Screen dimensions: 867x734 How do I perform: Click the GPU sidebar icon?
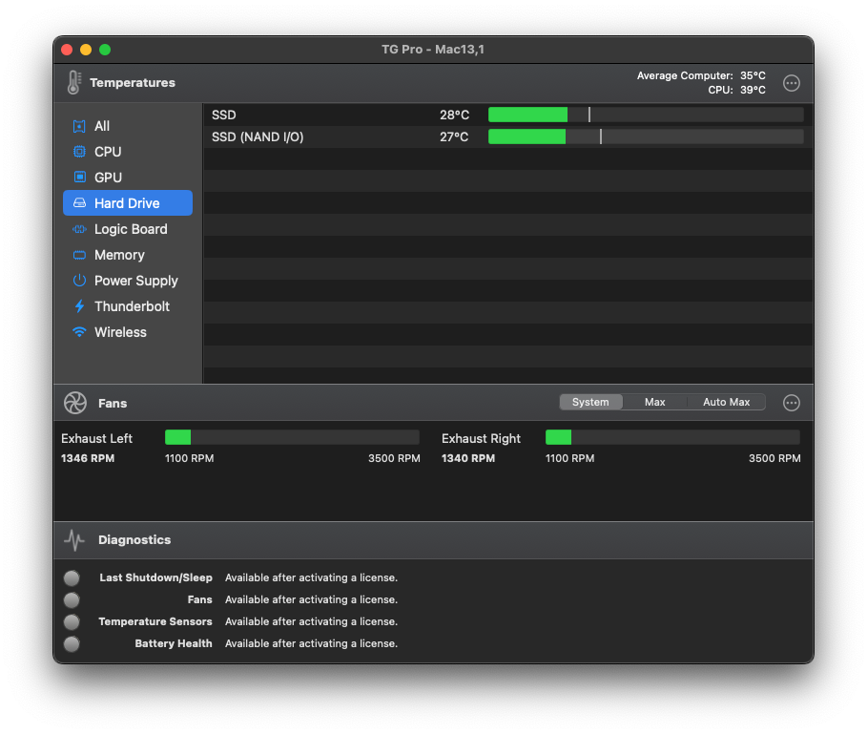click(79, 177)
